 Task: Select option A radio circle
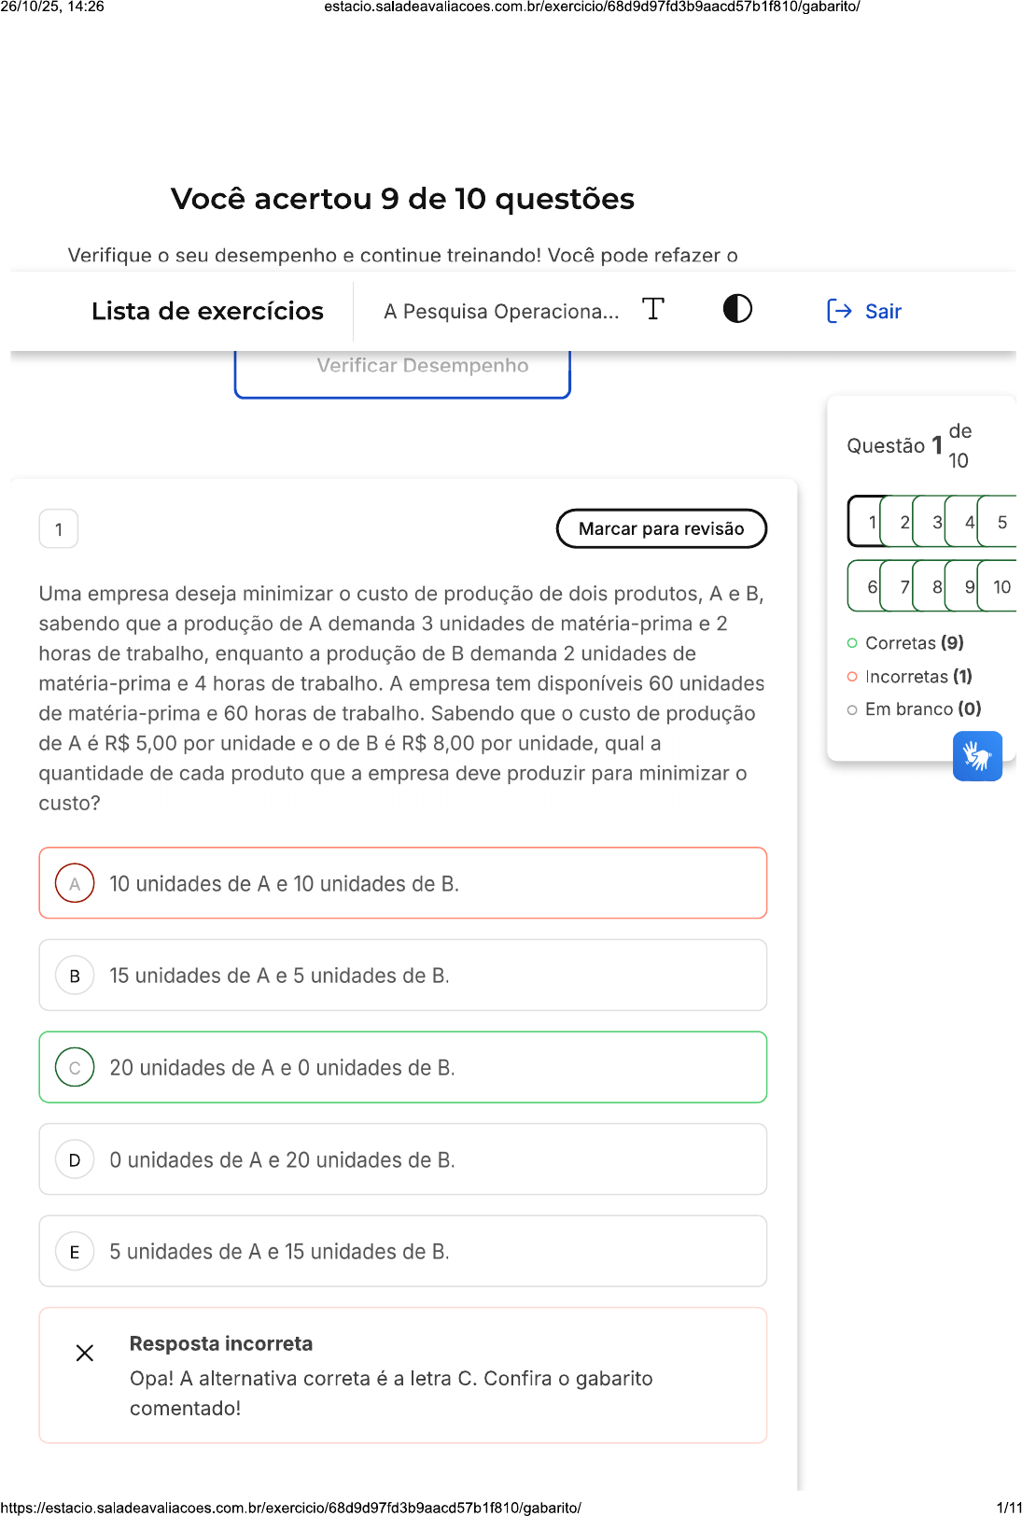[x=75, y=883]
